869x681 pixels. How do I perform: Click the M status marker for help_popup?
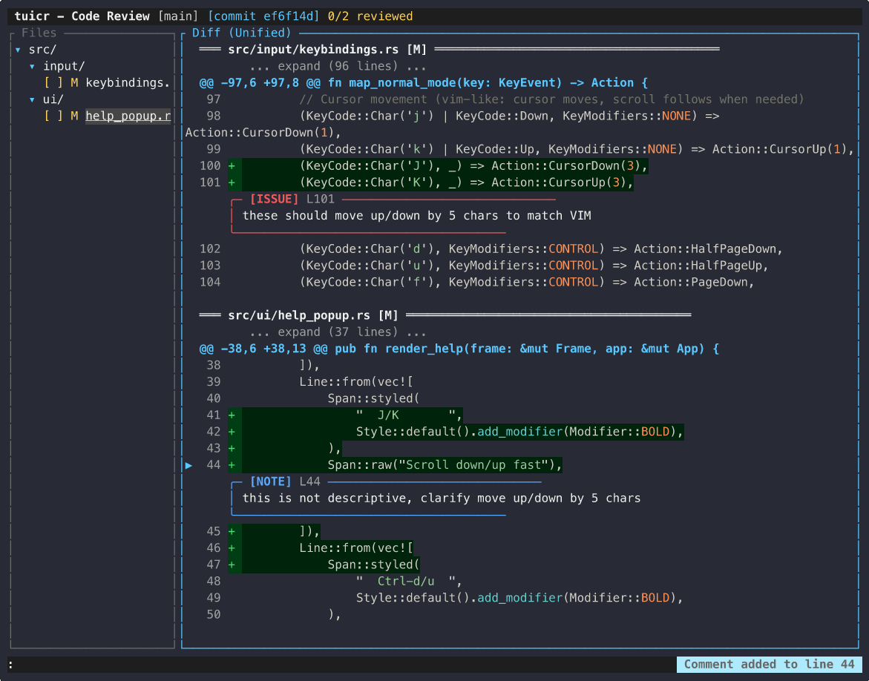click(74, 116)
